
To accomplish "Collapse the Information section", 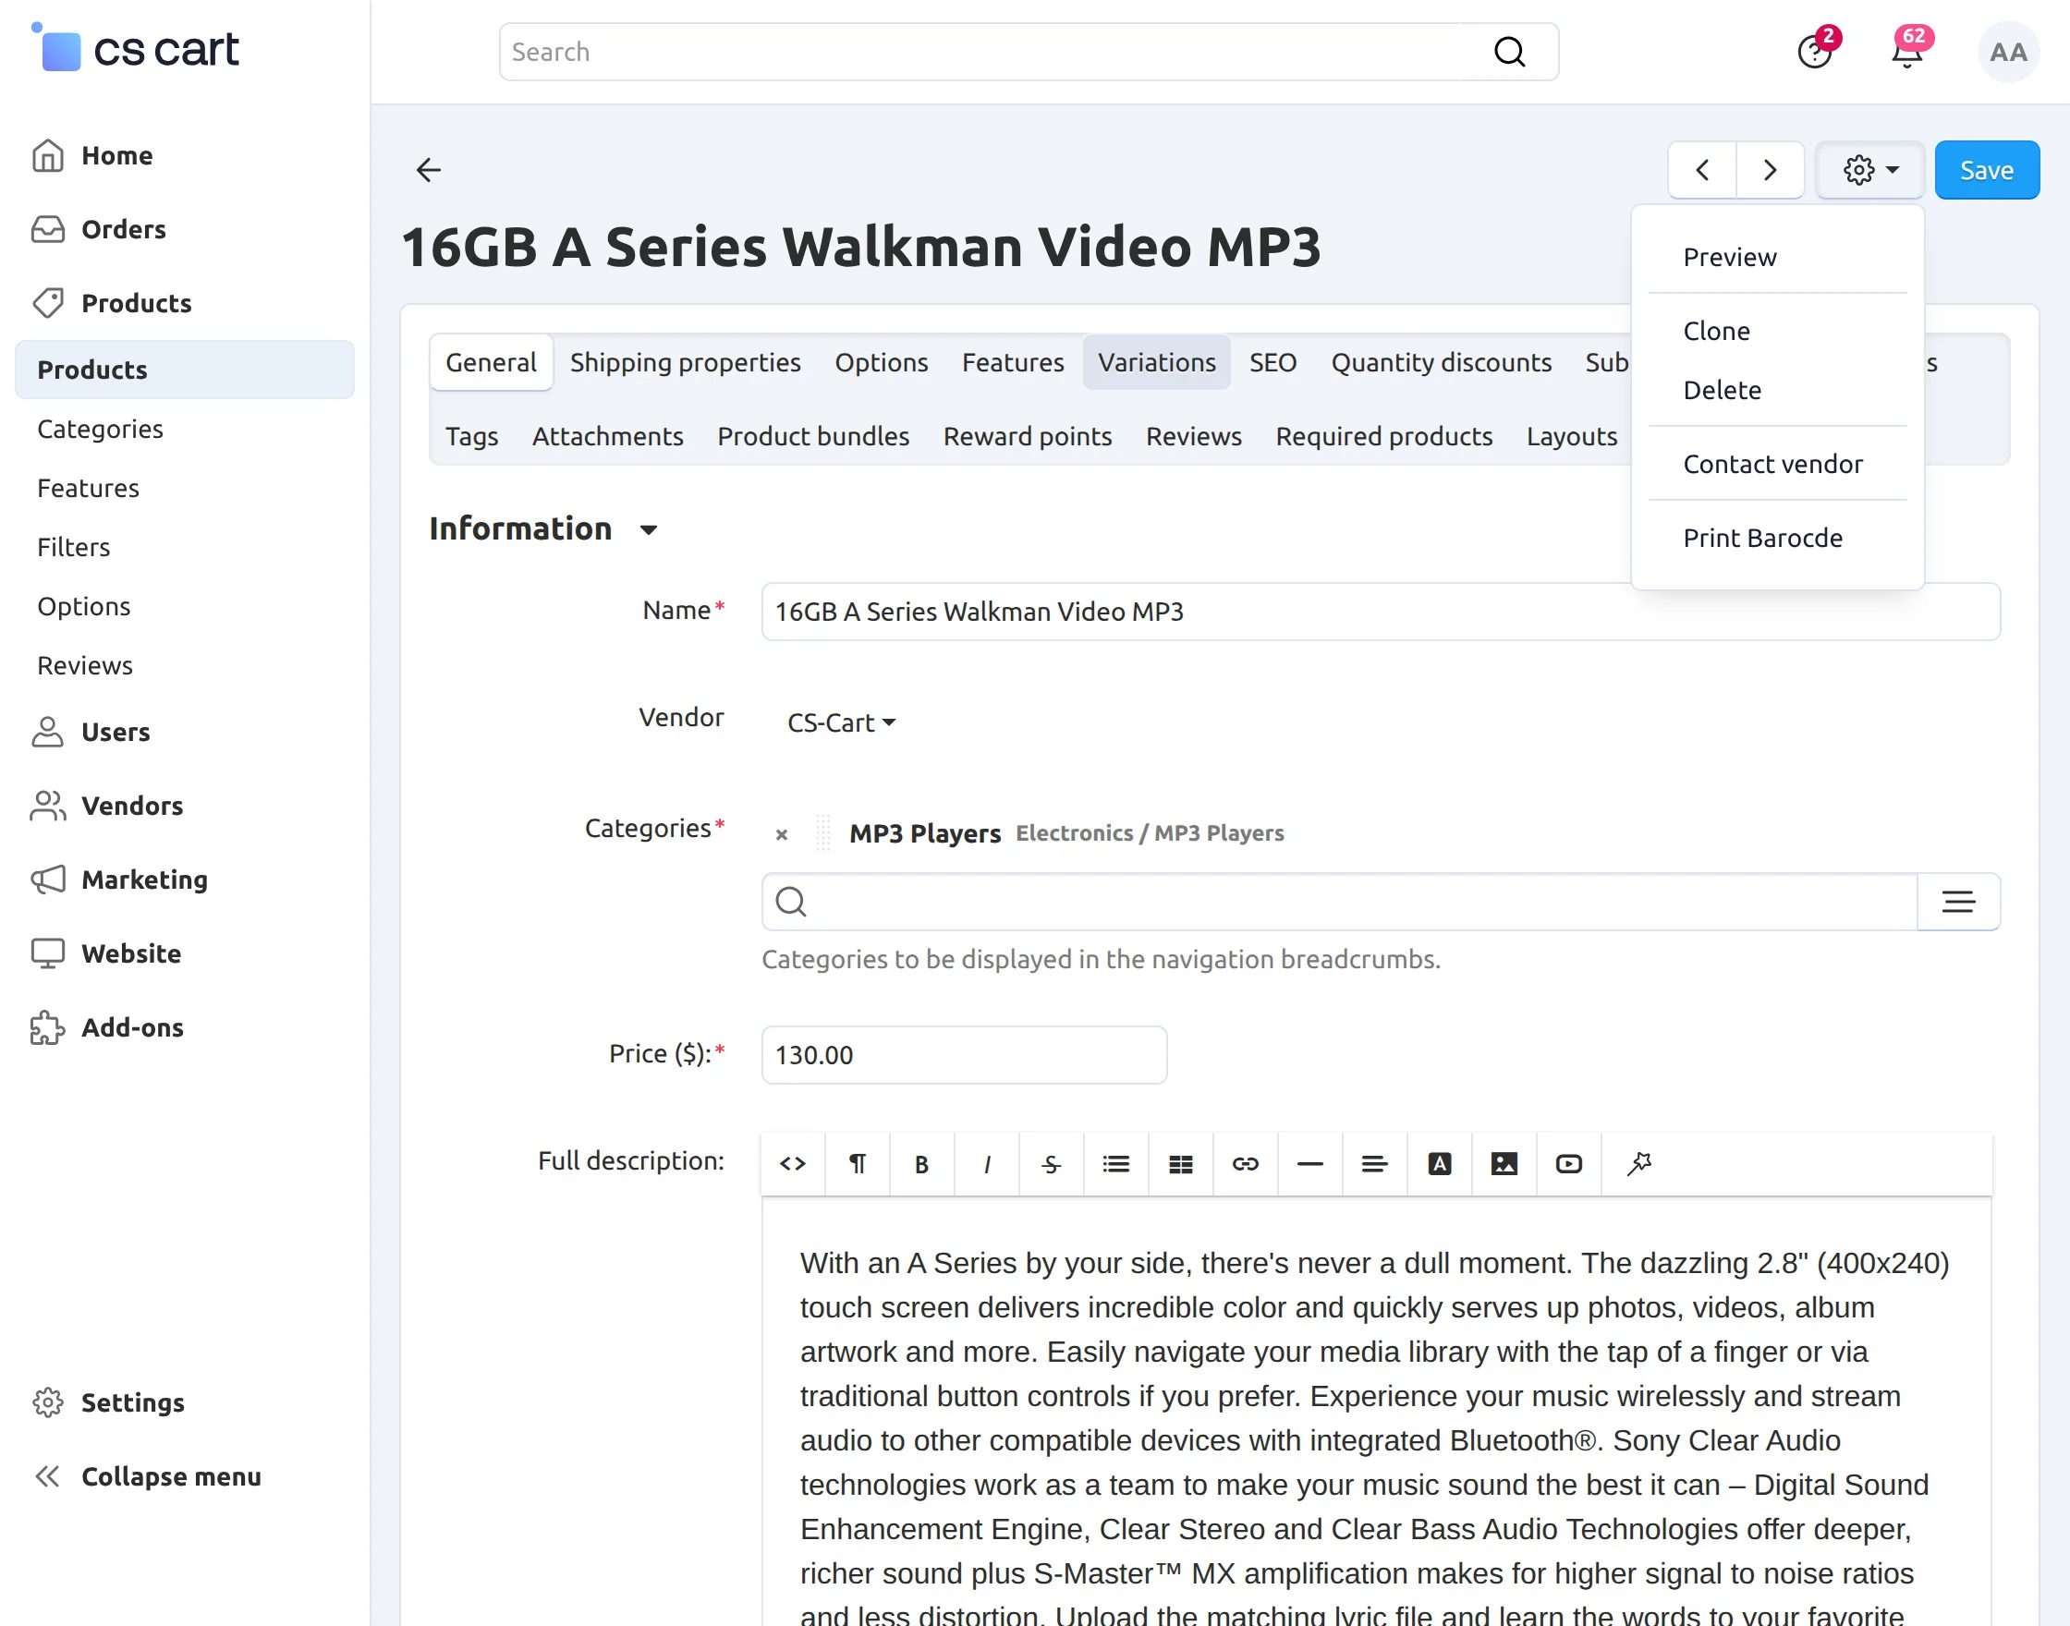I will (x=649, y=530).
